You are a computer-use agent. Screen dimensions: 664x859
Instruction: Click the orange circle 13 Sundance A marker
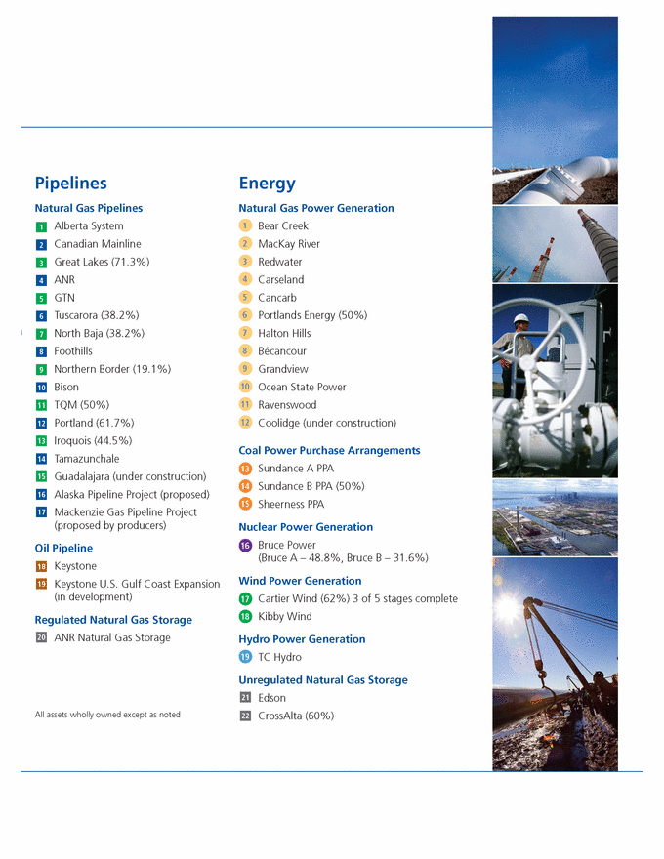tap(245, 469)
